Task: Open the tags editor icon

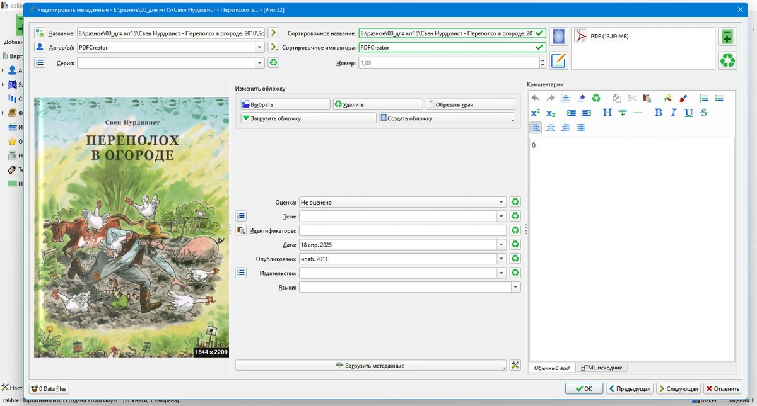Action: pyautogui.click(x=241, y=216)
